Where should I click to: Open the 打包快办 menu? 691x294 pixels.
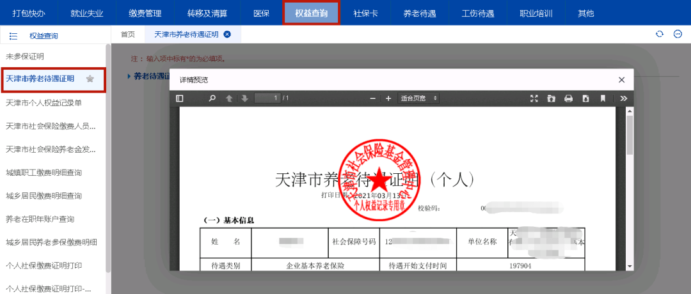pos(29,13)
